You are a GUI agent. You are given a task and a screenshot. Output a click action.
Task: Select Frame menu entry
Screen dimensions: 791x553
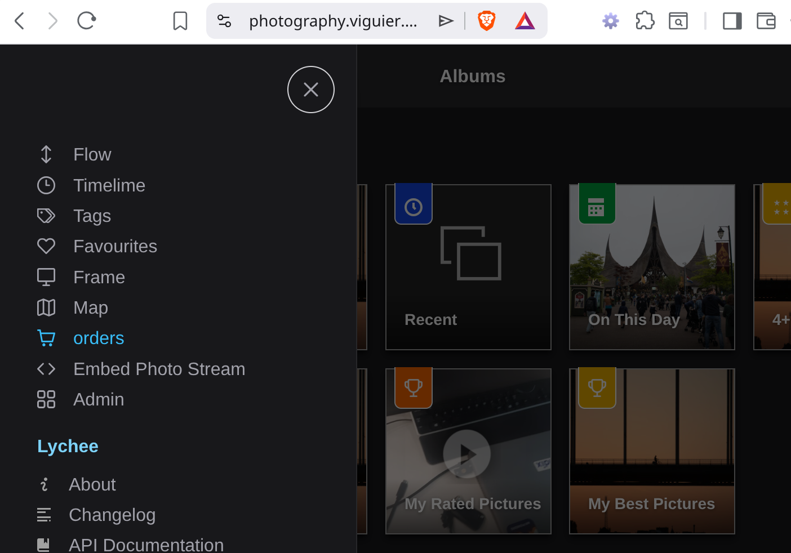99,277
